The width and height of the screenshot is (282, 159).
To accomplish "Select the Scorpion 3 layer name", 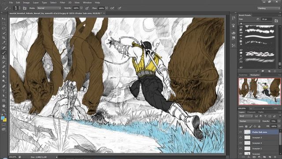I will pyautogui.click(x=257, y=137).
